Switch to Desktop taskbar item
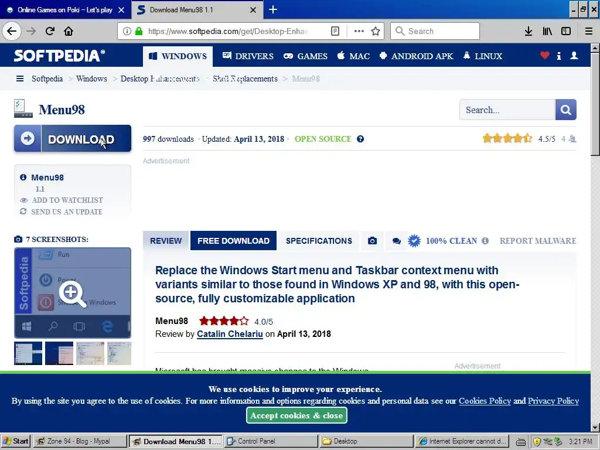This screenshot has width=600, height=450. pos(367,441)
